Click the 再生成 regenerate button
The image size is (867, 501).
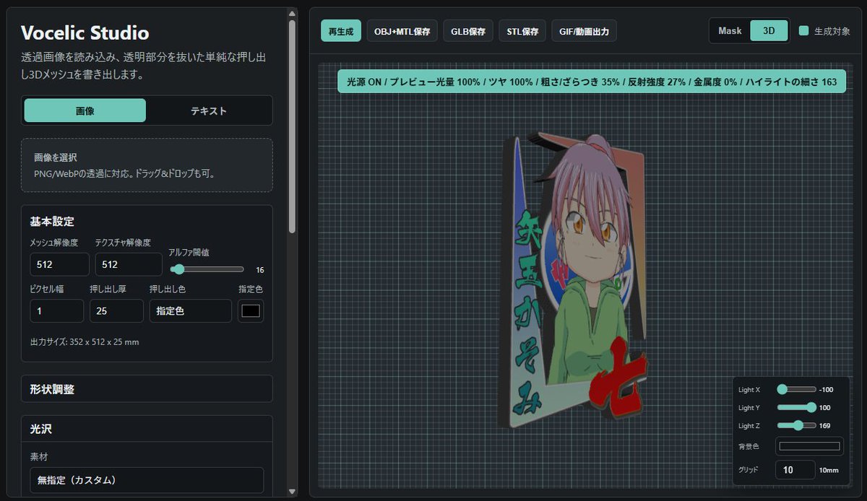341,31
